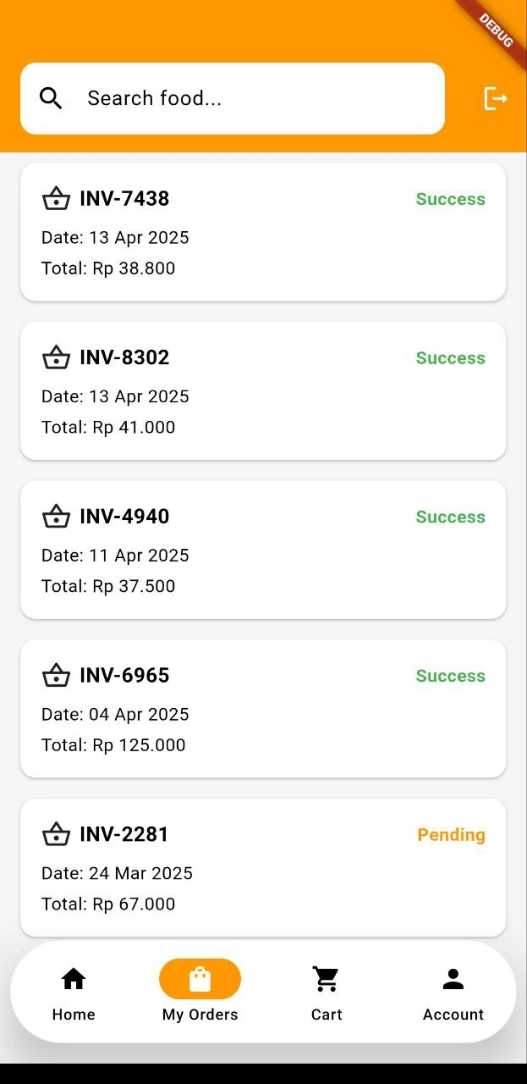The width and height of the screenshot is (527, 1084).
Task: Tap the Rp 125.000 total text
Action: (113, 745)
